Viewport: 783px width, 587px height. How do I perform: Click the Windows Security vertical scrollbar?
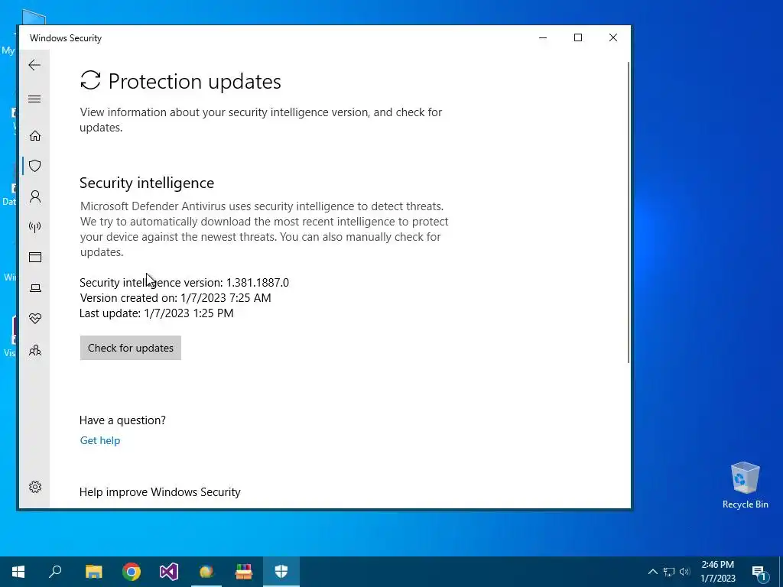pos(629,212)
